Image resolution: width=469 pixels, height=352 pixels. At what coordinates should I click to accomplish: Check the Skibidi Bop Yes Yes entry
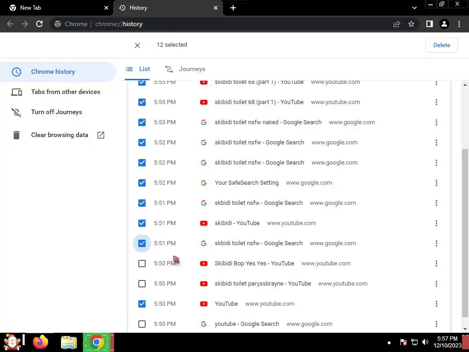click(x=142, y=264)
